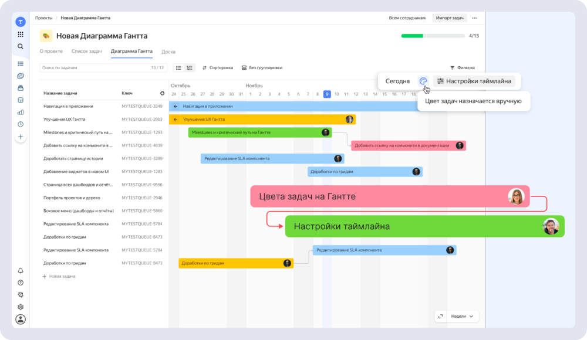Open the user profile avatar icon

point(20,319)
